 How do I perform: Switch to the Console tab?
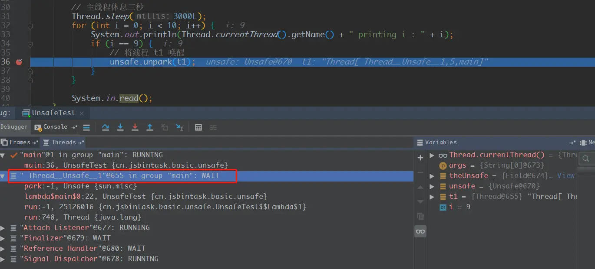click(55, 127)
